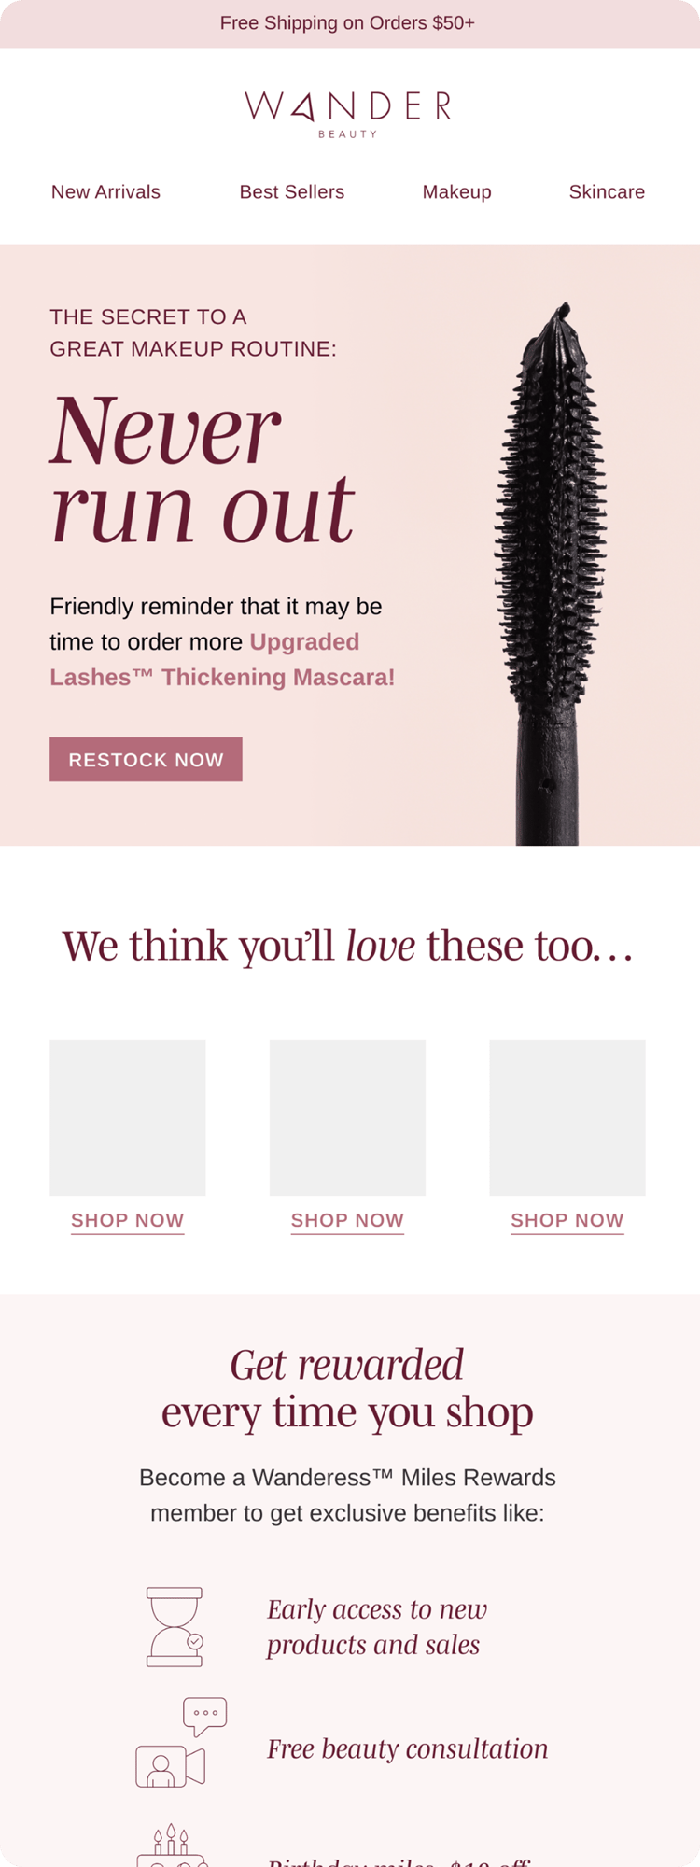Go to Best Sellers
700x1867 pixels.
tap(292, 191)
